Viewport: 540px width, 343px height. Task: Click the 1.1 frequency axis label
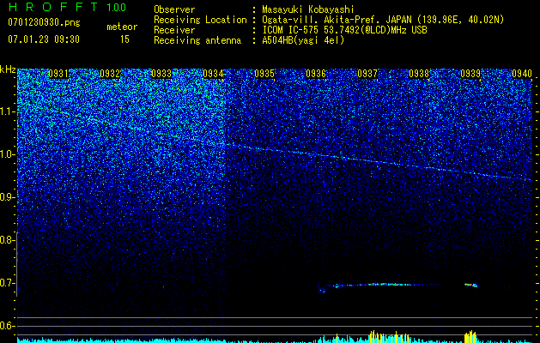8,111
